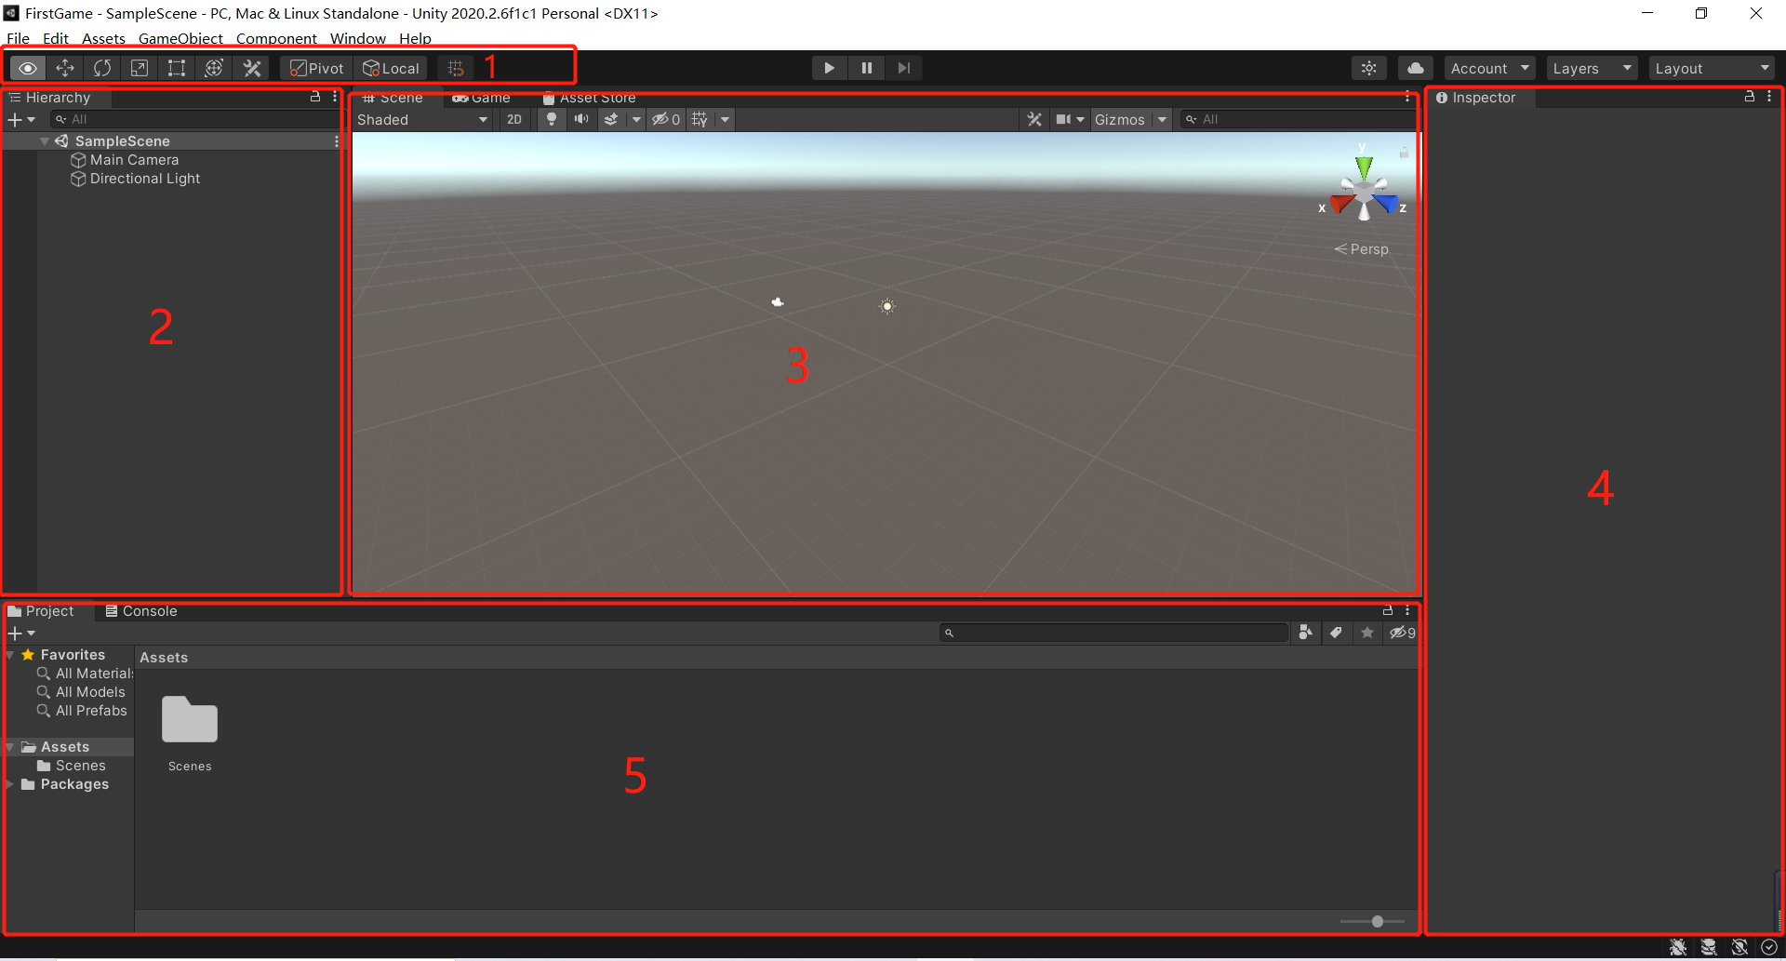Open the Custom Editor Tools icon

251,67
